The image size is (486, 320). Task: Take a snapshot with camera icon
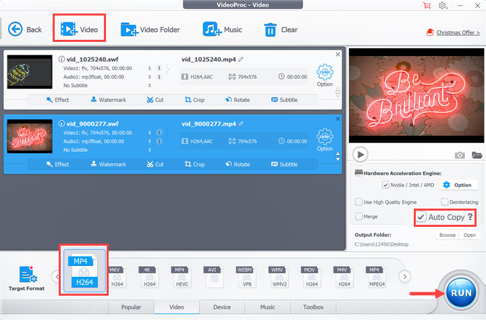[460, 155]
